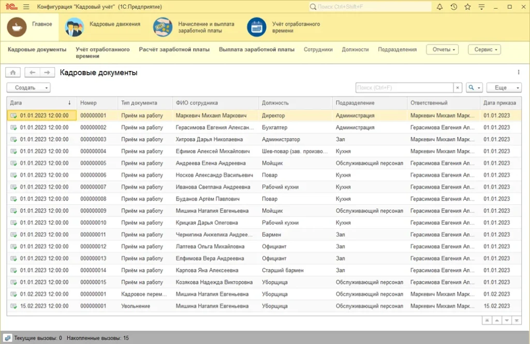Expand the Создать dropdown
This screenshot has width=530, height=344.
(x=28, y=88)
